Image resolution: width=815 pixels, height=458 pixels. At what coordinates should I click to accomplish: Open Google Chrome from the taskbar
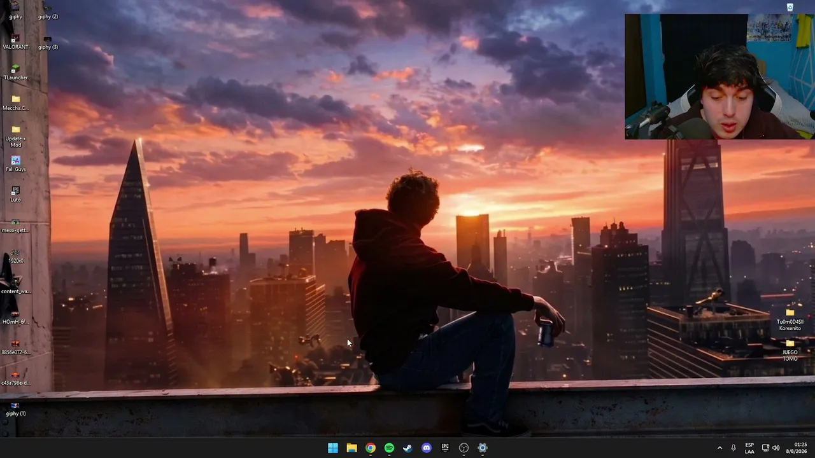click(x=371, y=448)
